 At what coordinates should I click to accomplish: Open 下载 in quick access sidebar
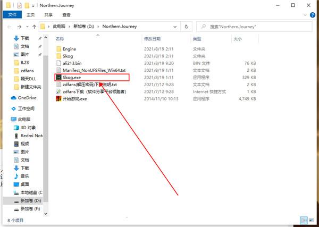click(25, 38)
